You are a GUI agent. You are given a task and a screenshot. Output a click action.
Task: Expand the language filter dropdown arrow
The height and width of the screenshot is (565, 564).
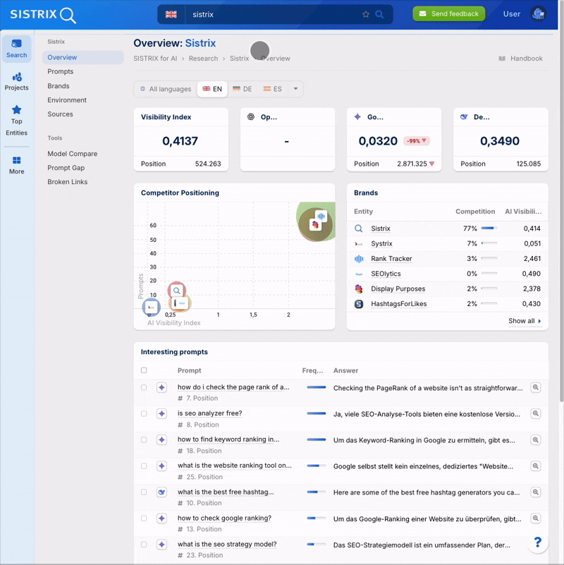pos(295,89)
